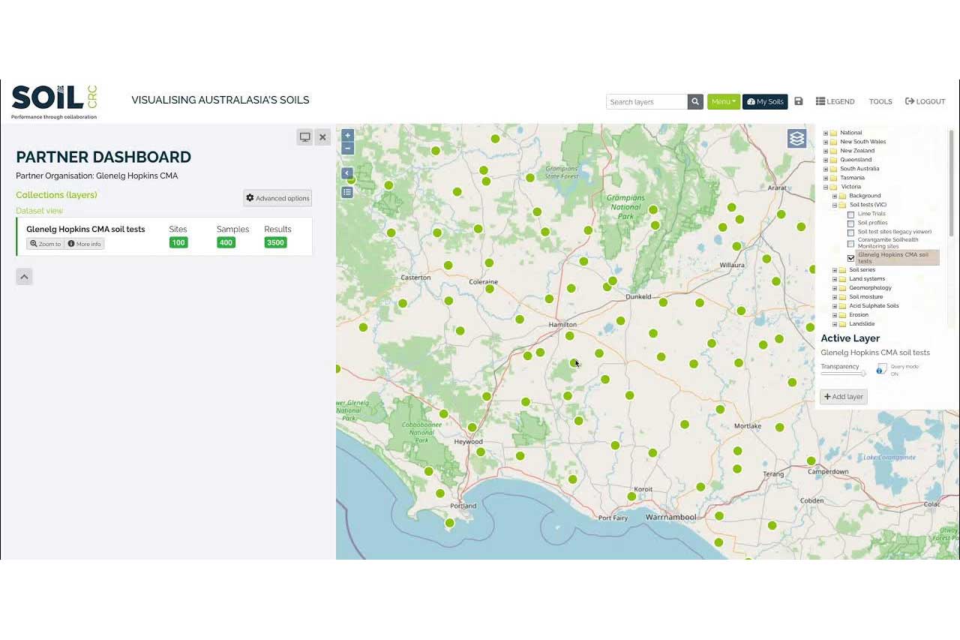Click the soil test site marker near Hamilton

570,335
